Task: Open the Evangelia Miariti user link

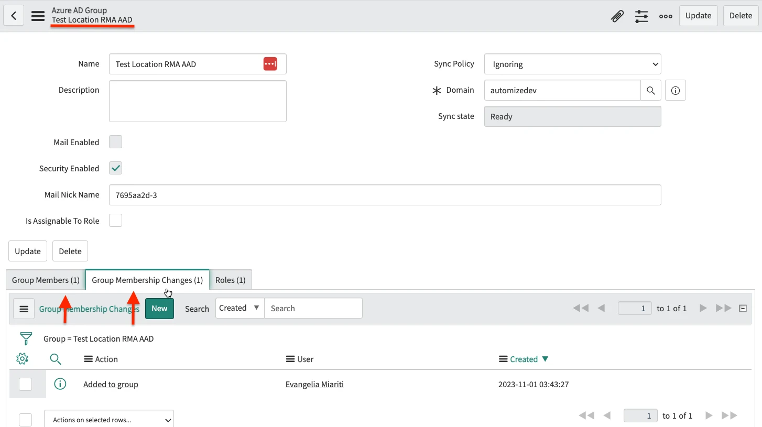Action: point(314,384)
